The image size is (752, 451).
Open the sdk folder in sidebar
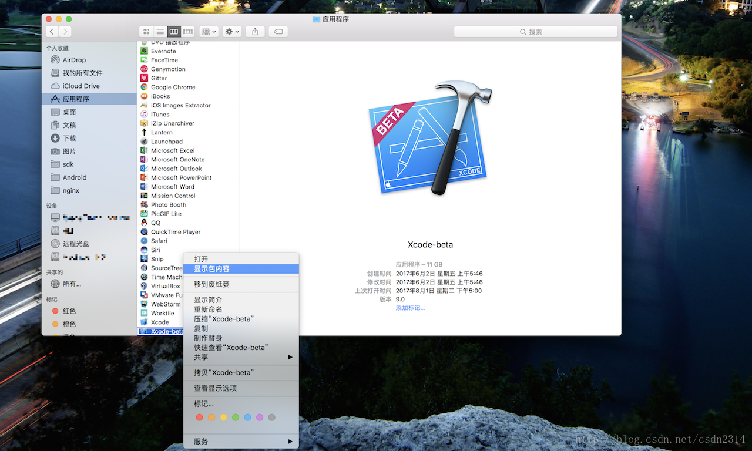89,164
